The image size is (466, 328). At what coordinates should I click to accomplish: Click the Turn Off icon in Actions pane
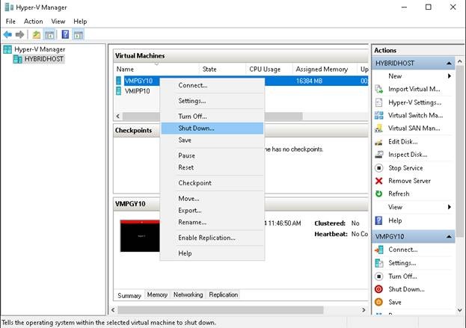click(x=379, y=276)
